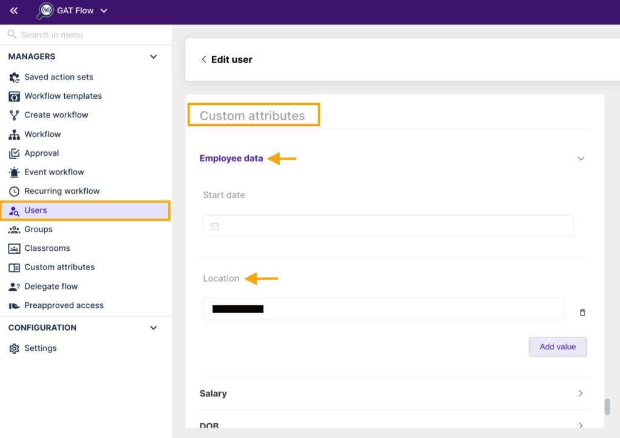The image size is (620, 438).
Task: Expand the Salary attribute section
Action: pos(581,393)
